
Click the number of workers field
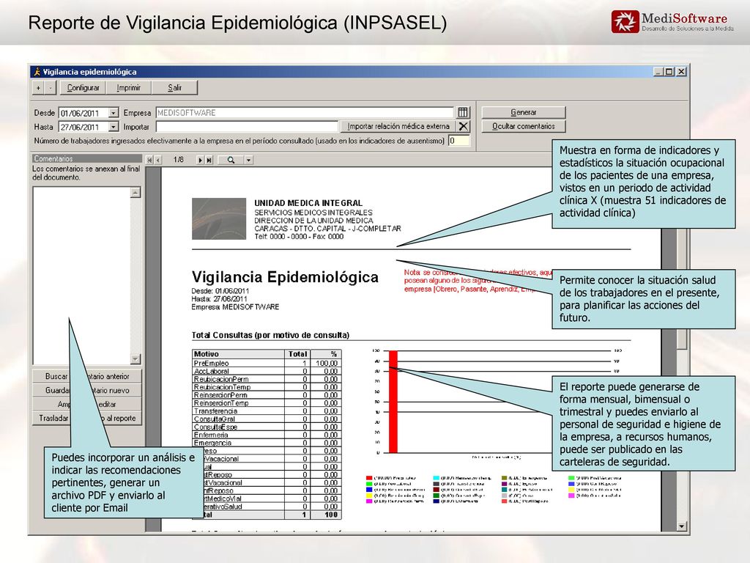pyautogui.click(x=458, y=141)
